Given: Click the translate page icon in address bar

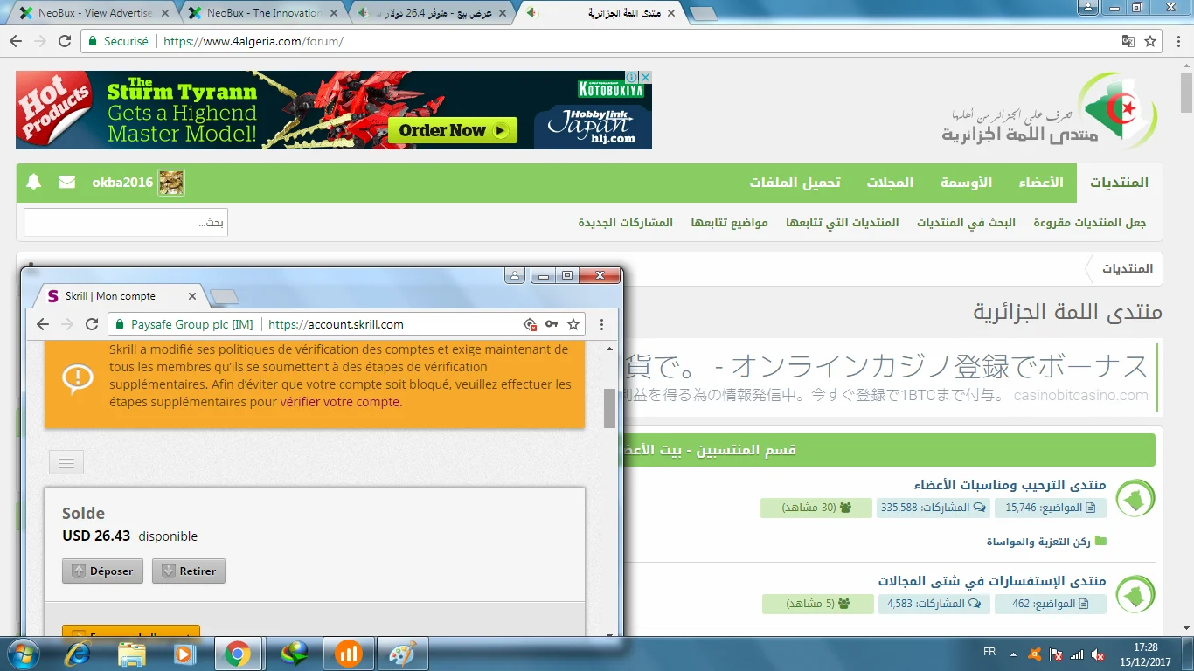Looking at the screenshot, I should 1128,41.
